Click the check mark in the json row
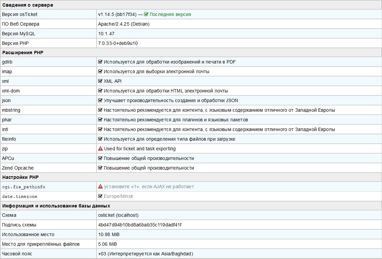Screen dimensions: 382x259 pos(100,100)
